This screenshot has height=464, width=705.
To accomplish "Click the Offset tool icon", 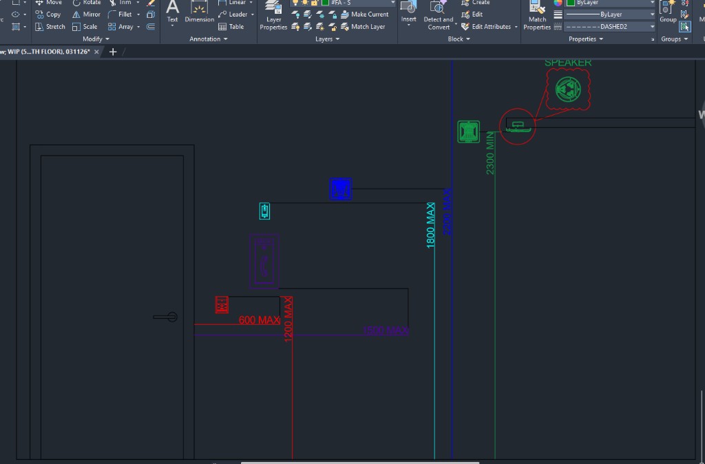I will [151, 27].
